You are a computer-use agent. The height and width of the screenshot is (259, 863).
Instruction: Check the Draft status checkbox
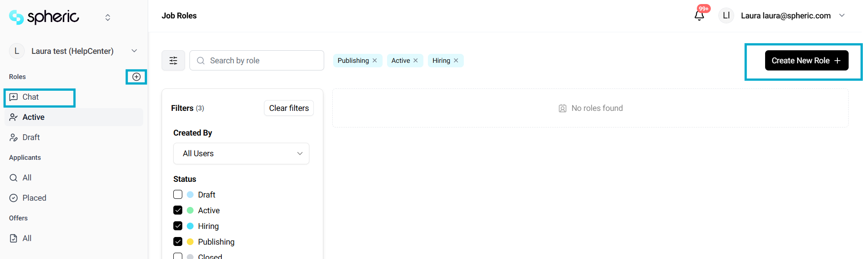tap(178, 195)
